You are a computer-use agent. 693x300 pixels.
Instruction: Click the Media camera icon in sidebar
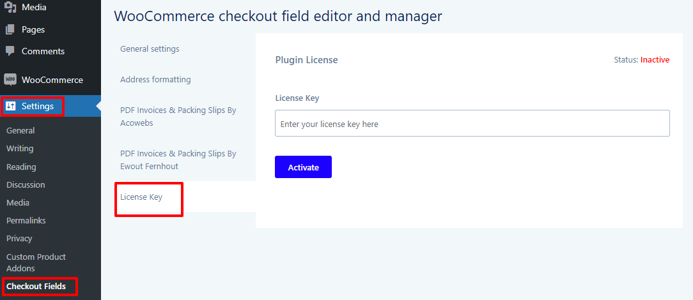coord(10,8)
